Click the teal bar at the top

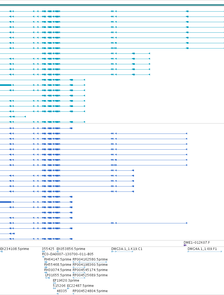[x=112, y=5]
